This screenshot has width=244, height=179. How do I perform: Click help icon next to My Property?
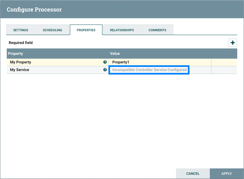pos(105,62)
